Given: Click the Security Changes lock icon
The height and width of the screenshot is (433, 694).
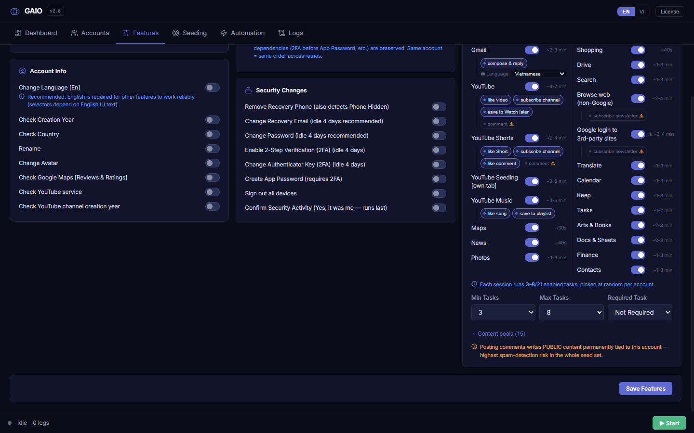Looking at the screenshot, I should pos(249,90).
